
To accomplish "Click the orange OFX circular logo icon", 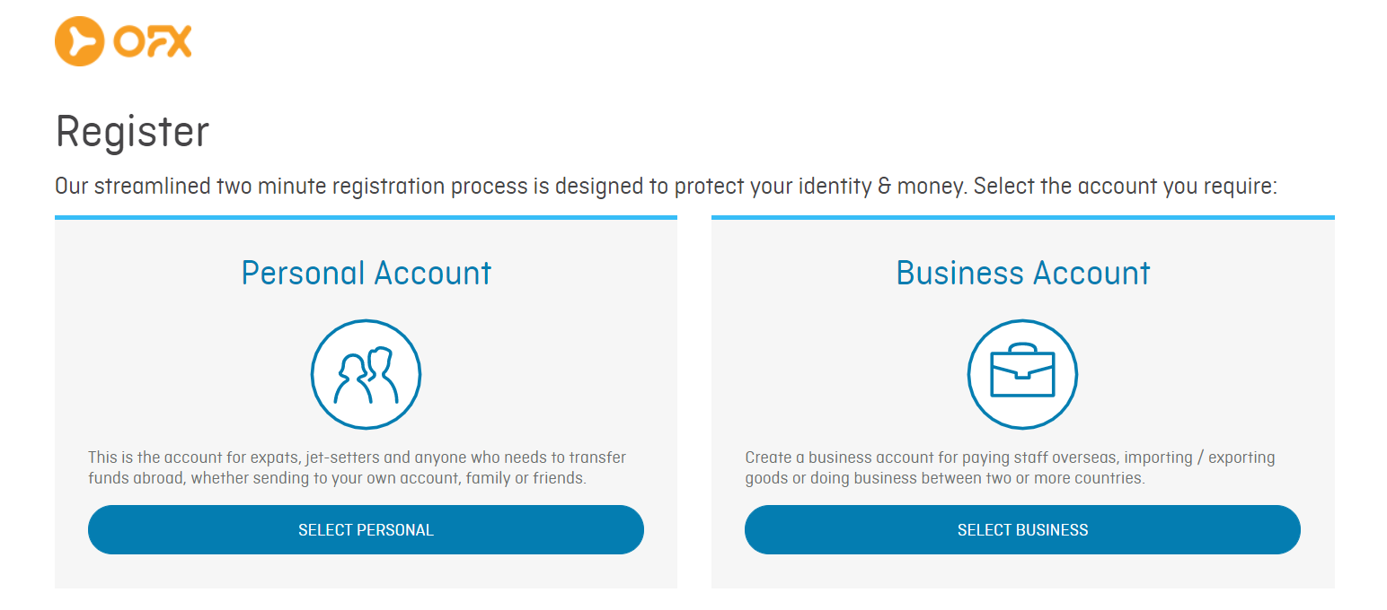I will (x=80, y=41).
